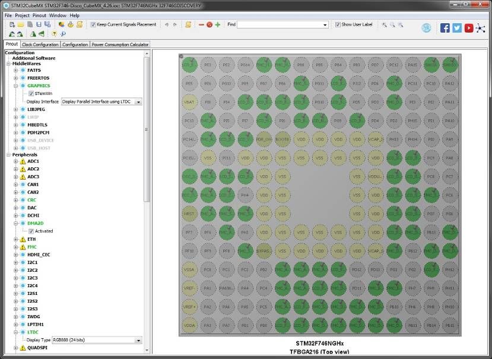
Task: Expand the ADC1 peripheral node
Action: pos(15,161)
